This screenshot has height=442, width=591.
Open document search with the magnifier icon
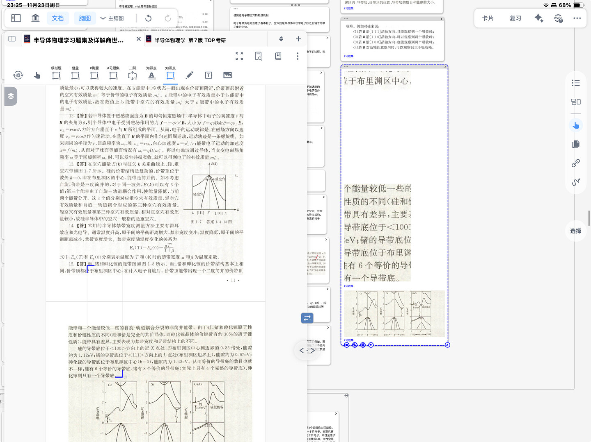point(258,56)
